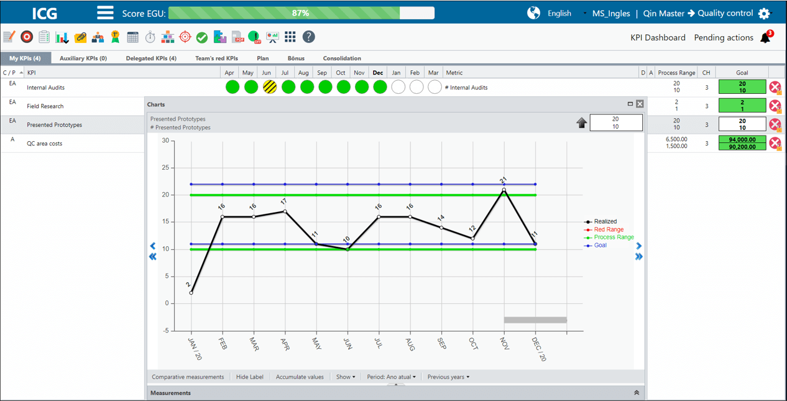Open the Show dropdown below the chart

point(346,377)
